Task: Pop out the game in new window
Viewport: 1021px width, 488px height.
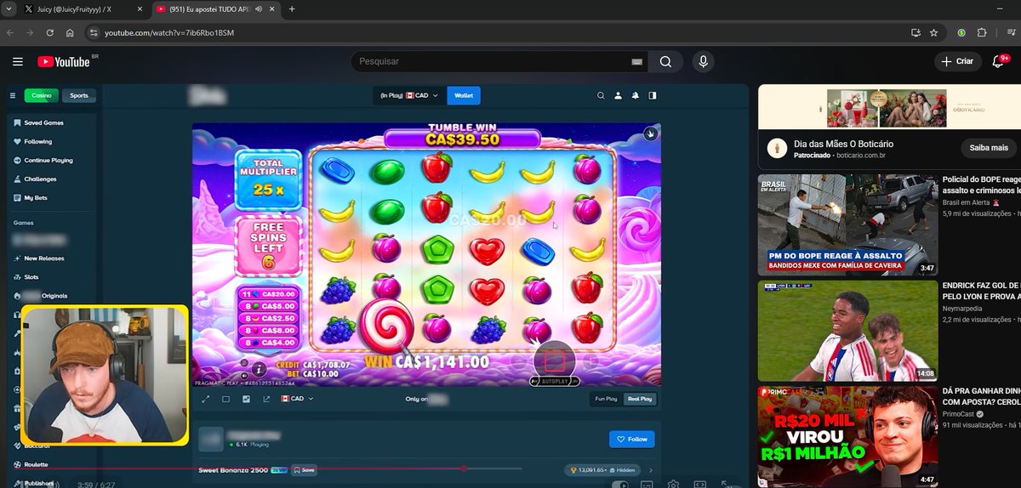Action: (266, 399)
